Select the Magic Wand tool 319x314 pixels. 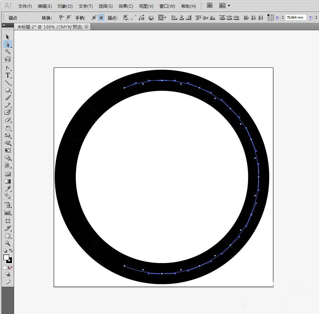(7, 51)
